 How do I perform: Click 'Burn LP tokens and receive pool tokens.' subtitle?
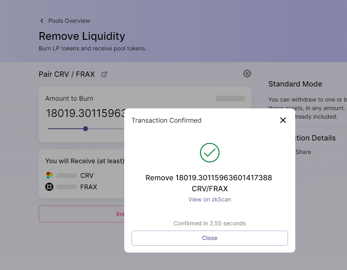[92, 48]
